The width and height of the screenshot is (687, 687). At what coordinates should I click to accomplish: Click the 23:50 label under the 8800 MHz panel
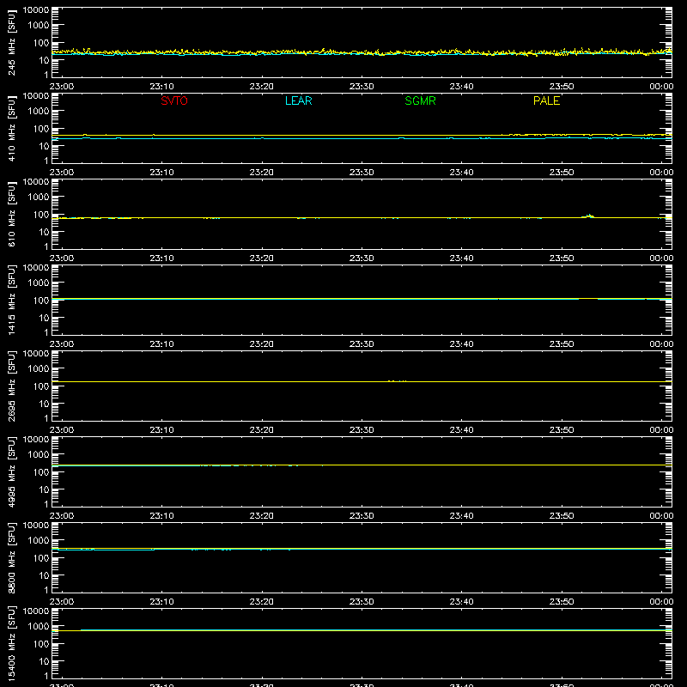(x=562, y=602)
